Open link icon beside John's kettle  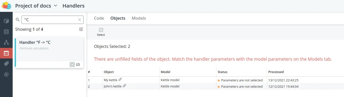tap(124, 86)
